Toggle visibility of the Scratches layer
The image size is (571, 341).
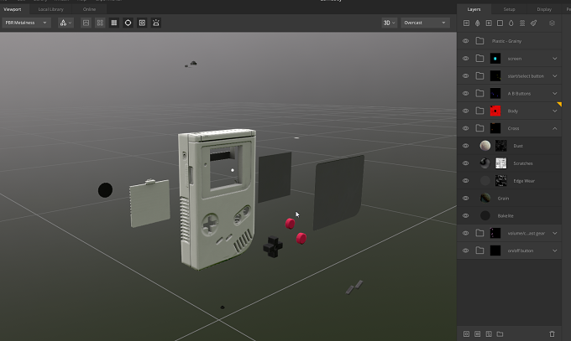point(465,163)
